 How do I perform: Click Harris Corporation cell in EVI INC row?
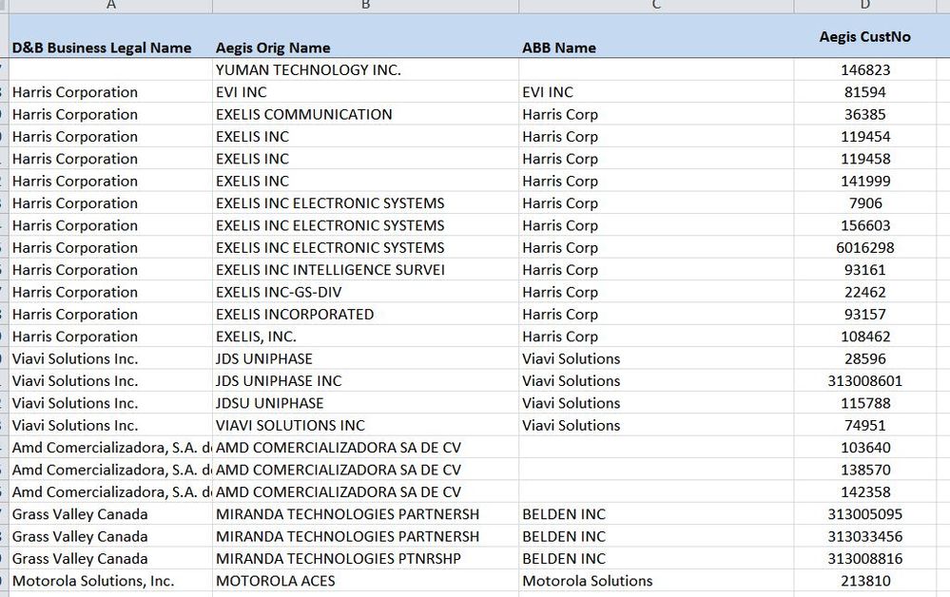point(111,92)
